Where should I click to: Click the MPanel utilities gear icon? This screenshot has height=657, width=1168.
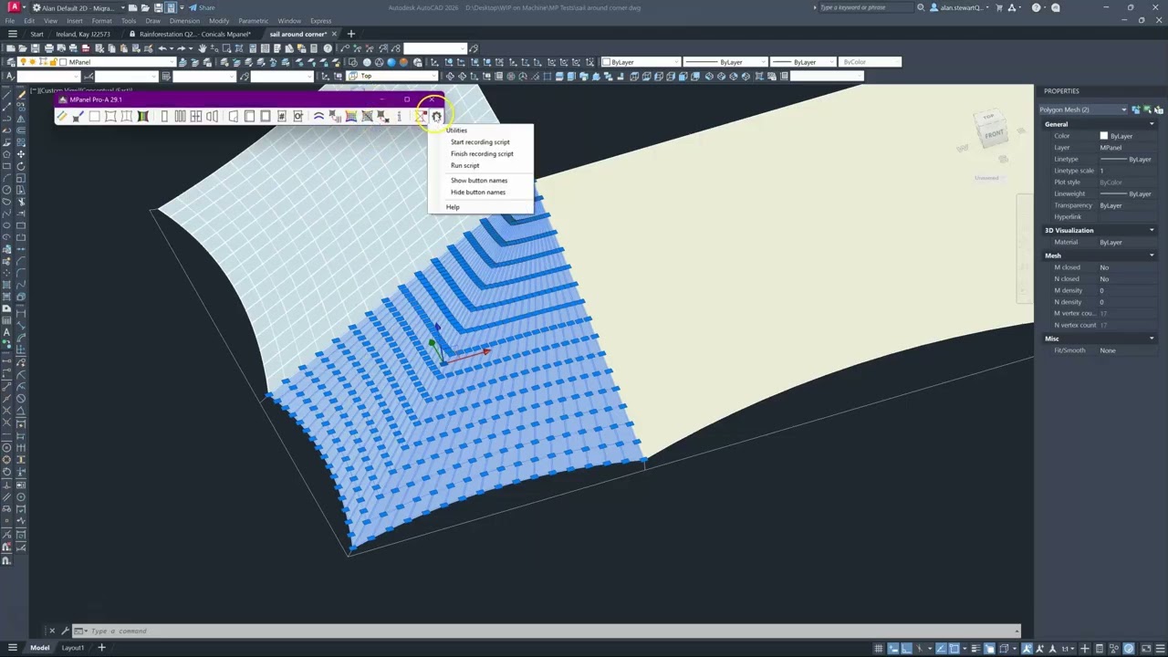tap(436, 116)
